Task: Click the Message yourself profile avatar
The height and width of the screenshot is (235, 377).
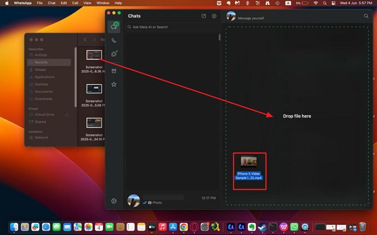Action: (231, 16)
